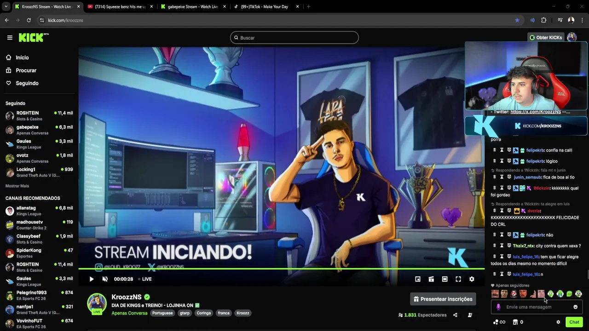The height and width of the screenshot is (331, 589).
Task: Open the clip creation icon in video controls
Action: tap(431, 279)
